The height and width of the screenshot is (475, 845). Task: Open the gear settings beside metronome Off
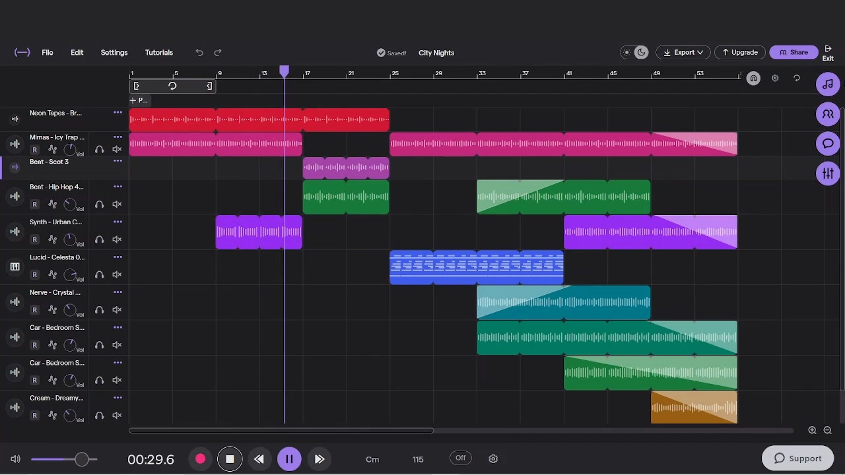[x=493, y=459]
